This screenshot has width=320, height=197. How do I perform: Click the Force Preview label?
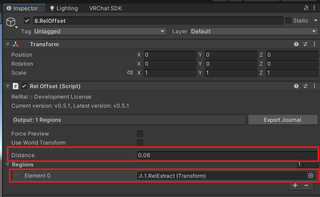point(30,133)
